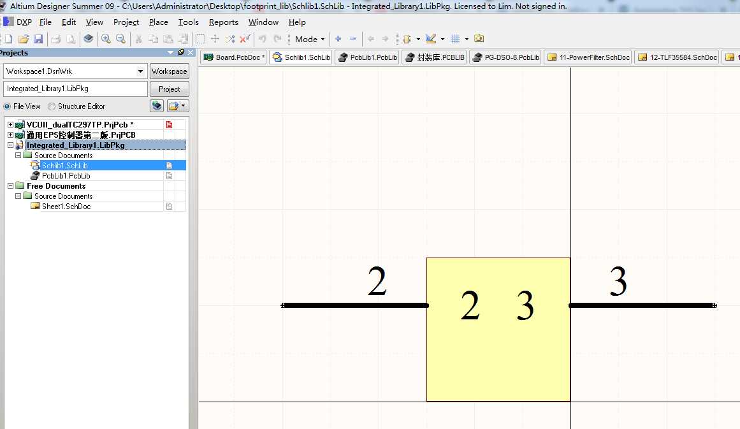The width and height of the screenshot is (740, 429).
Task: Select PcbLib1.PcbLib in the project tree
Action: [x=66, y=175]
